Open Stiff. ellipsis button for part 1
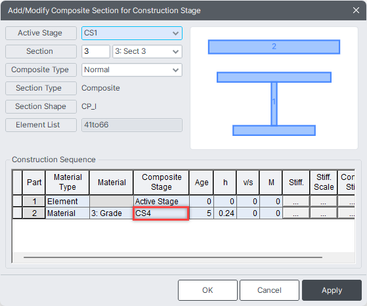The height and width of the screenshot is (306, 367). click(x=296, y=202)
